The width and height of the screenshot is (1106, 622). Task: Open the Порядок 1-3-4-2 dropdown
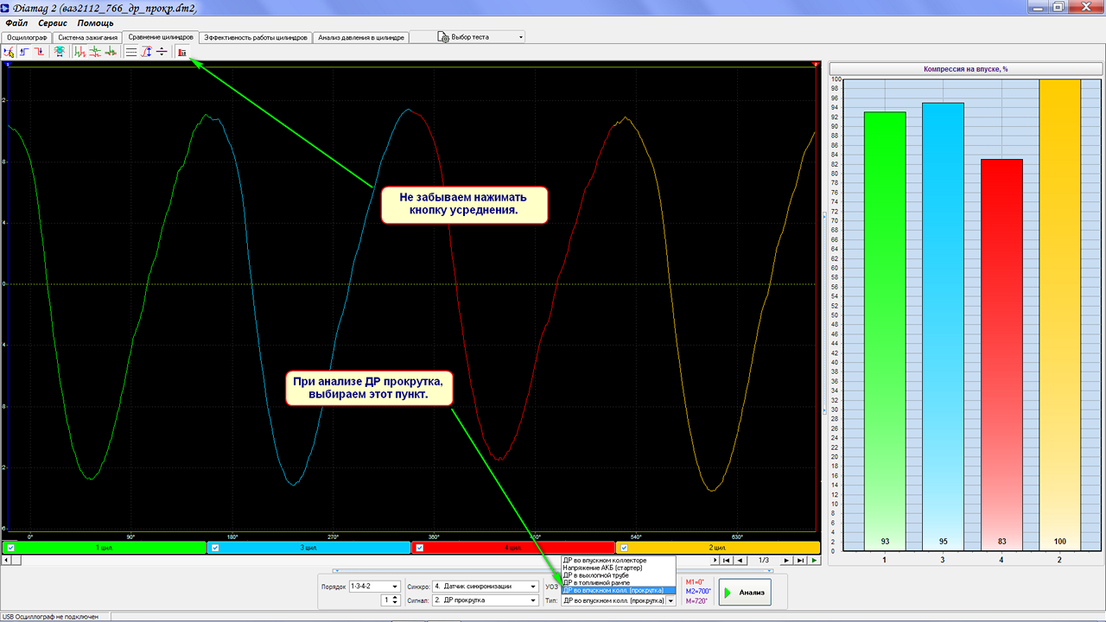click(374, 587)
